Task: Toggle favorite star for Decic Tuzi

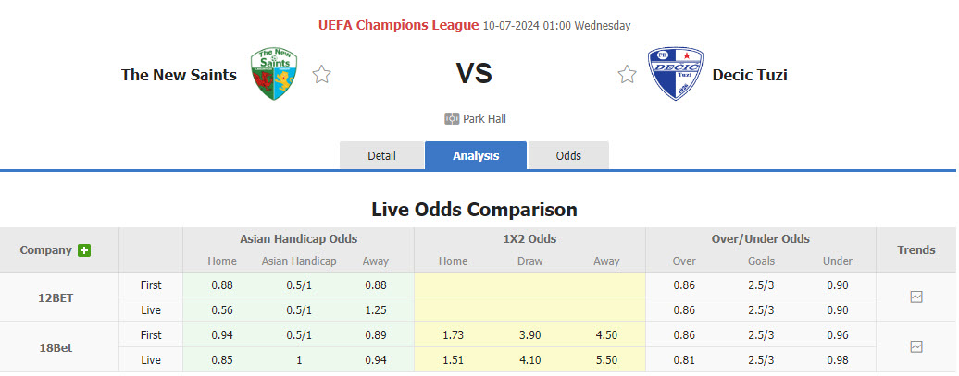Action: coord(628,75)
